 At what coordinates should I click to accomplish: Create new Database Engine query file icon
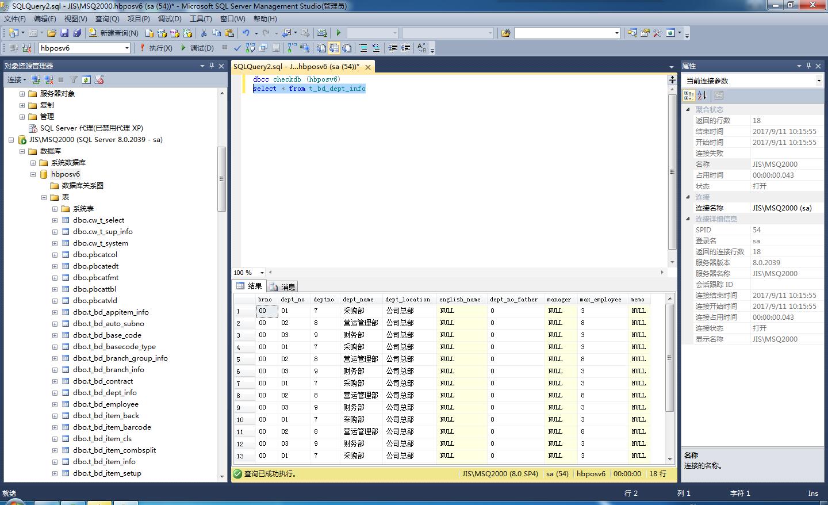[149, 33]
